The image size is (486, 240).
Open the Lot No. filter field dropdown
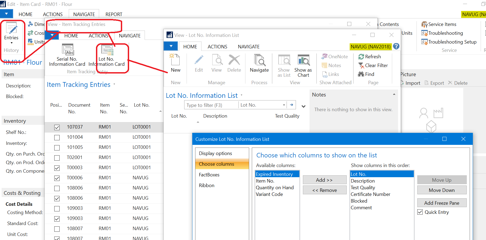click(x=284, y=105)
